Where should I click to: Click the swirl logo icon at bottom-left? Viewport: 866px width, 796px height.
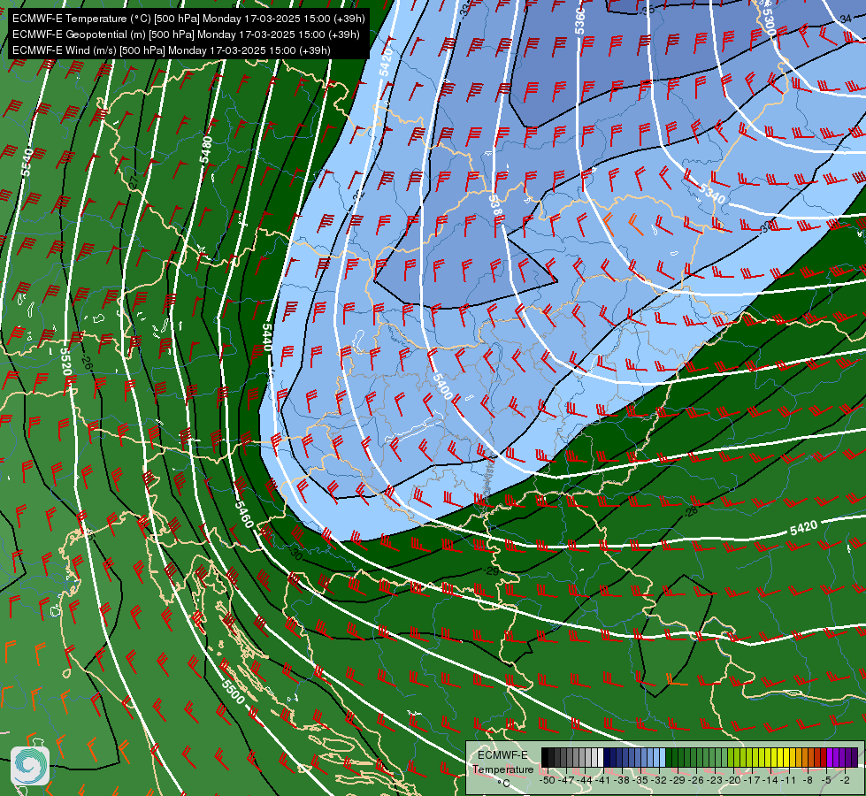(30, 766)
